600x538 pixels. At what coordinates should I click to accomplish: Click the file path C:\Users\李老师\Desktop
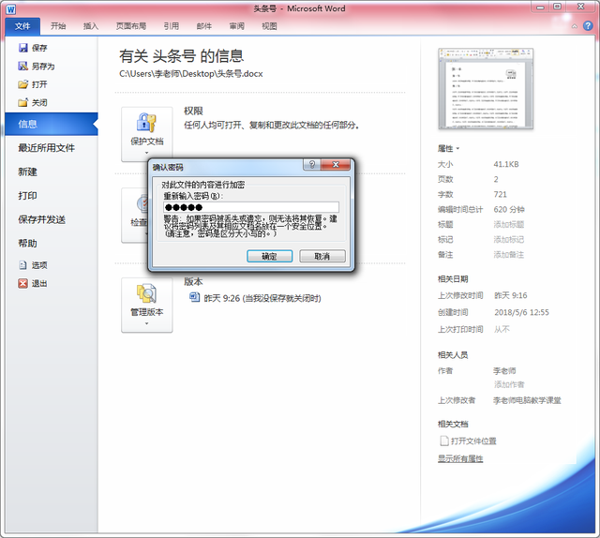click(x=191, y=73)
